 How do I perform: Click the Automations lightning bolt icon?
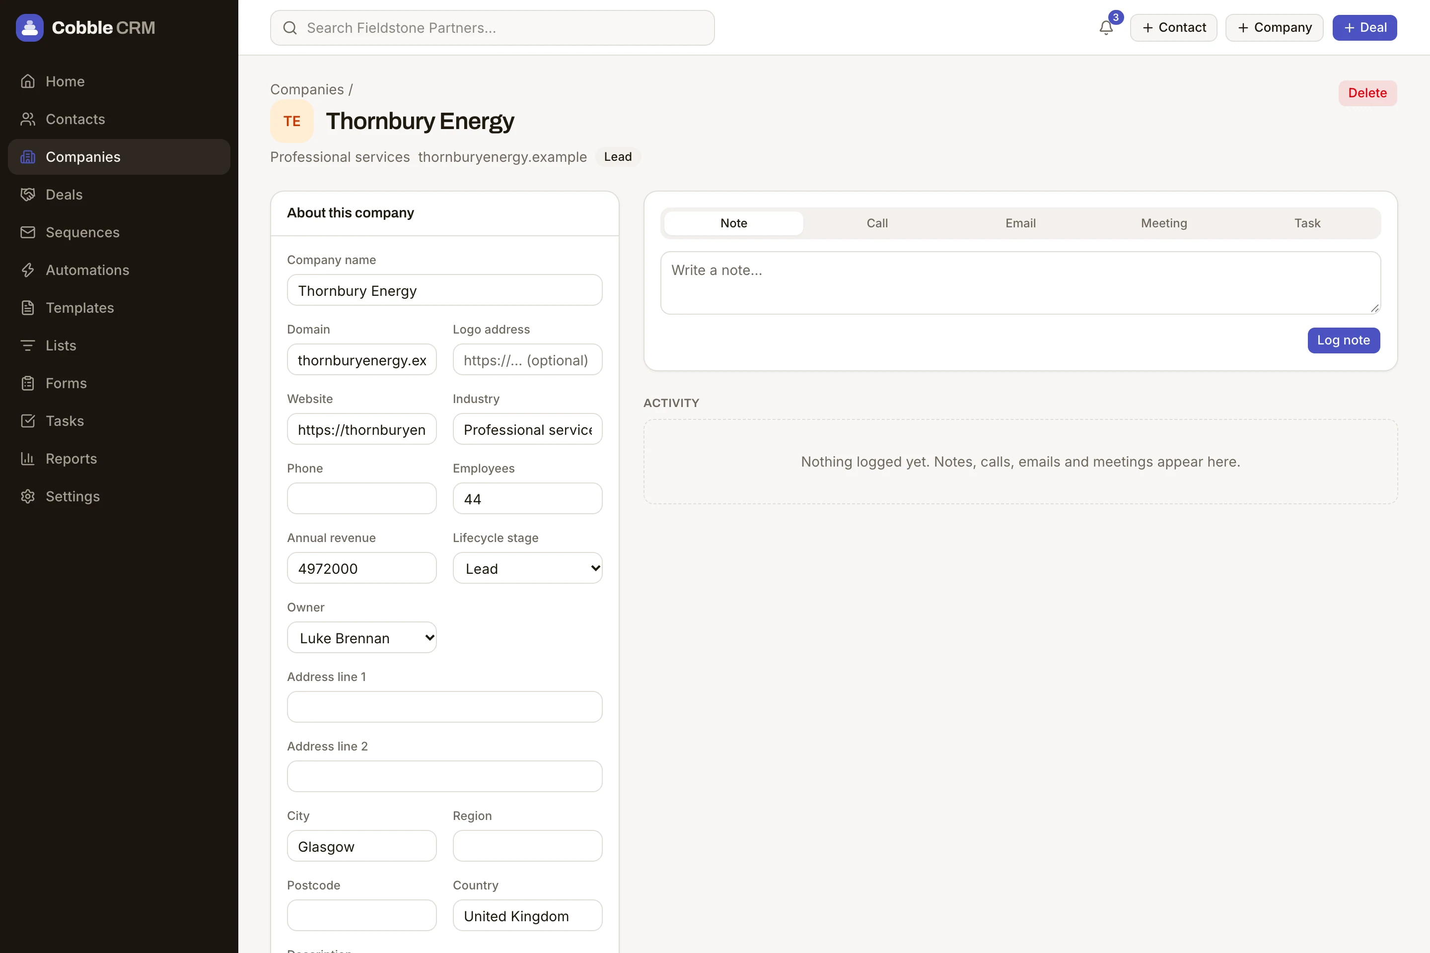[28, 270]
